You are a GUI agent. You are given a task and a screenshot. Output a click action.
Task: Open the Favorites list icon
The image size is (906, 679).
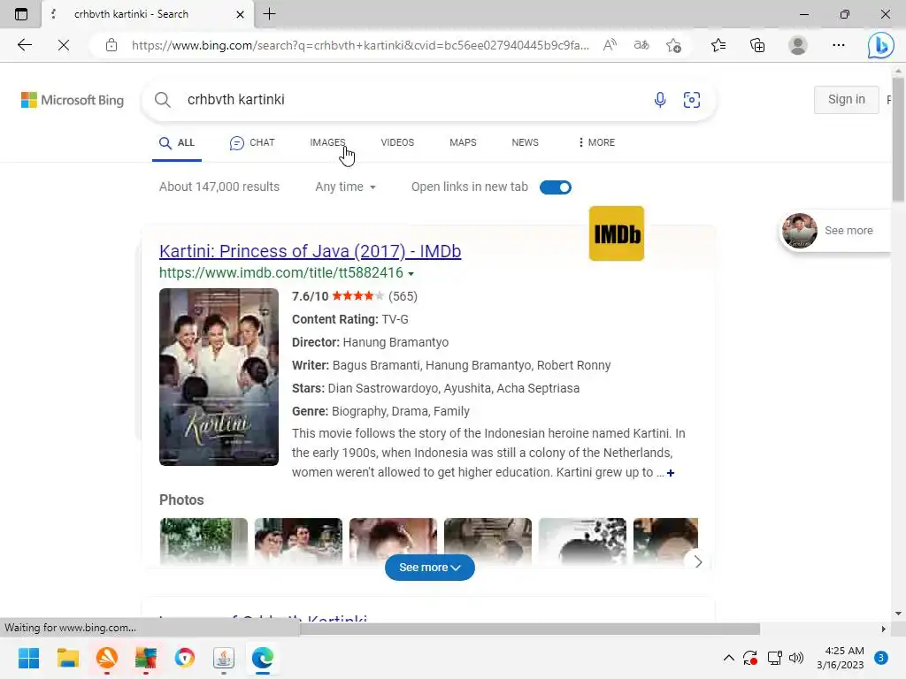[x=718, y=45]
